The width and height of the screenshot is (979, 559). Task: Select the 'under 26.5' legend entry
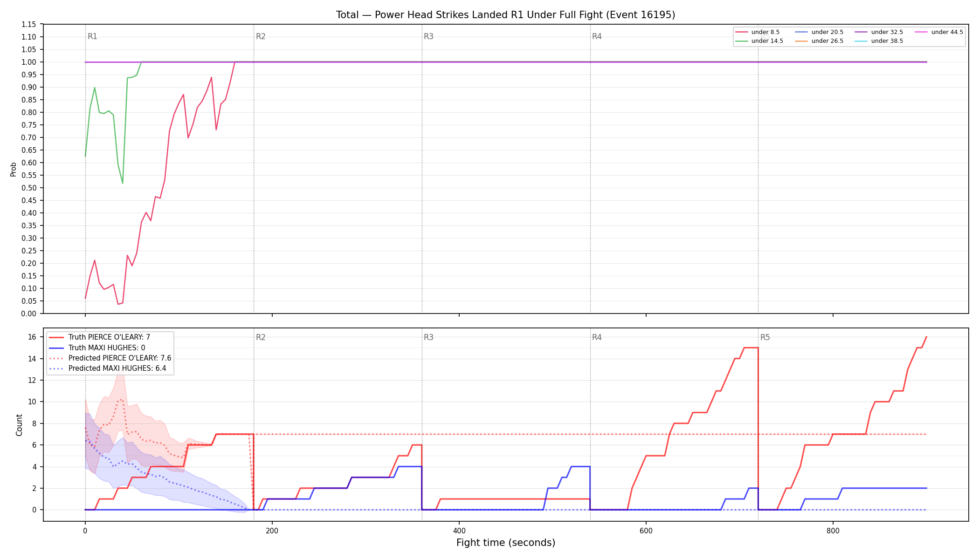click(x=820, y=41)
